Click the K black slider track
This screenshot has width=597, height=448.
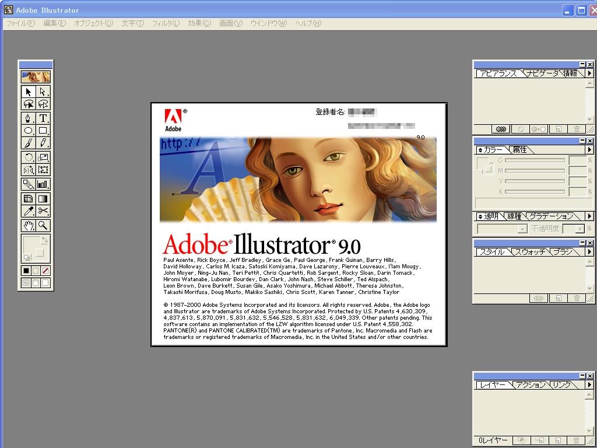click(535, 191)
